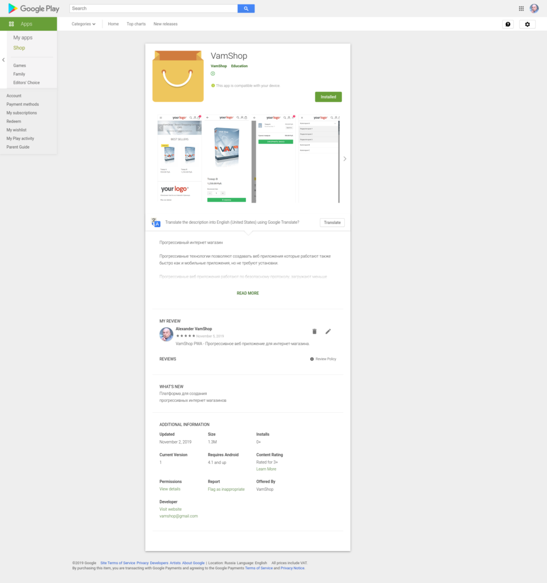
Task: Click Redeem in sidebar
Action: tap(14, 121)
